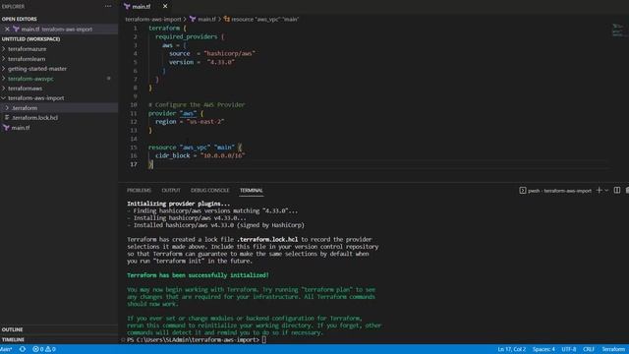This screenshot has width=629, height=354.
Task: Change end of line sequence CRLF
Action: pos(589,349)
